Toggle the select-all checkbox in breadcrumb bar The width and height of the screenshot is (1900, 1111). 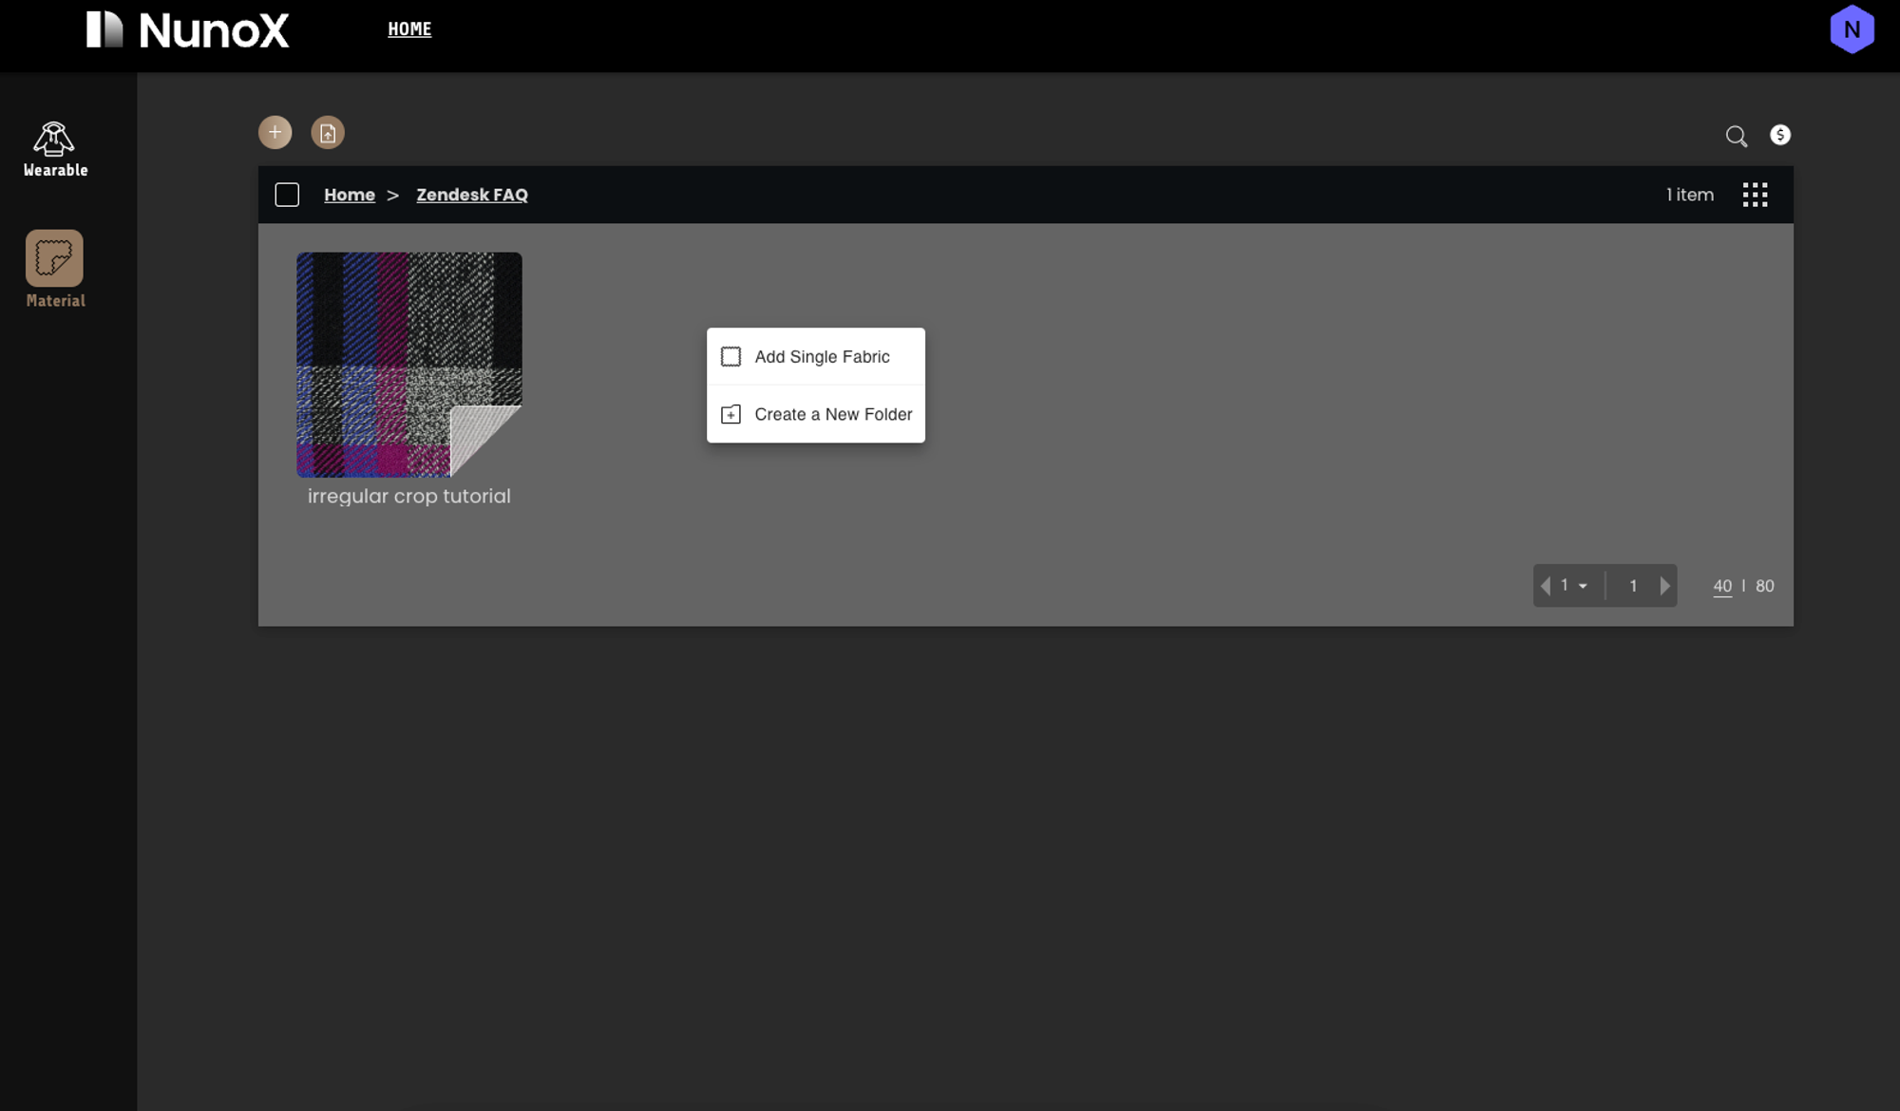(x=287, y=195)
